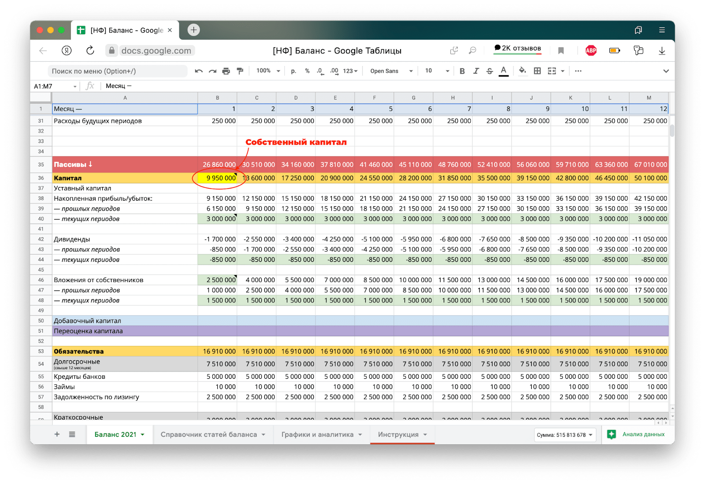Toggle strikethrough formatting

click(490, 71)
